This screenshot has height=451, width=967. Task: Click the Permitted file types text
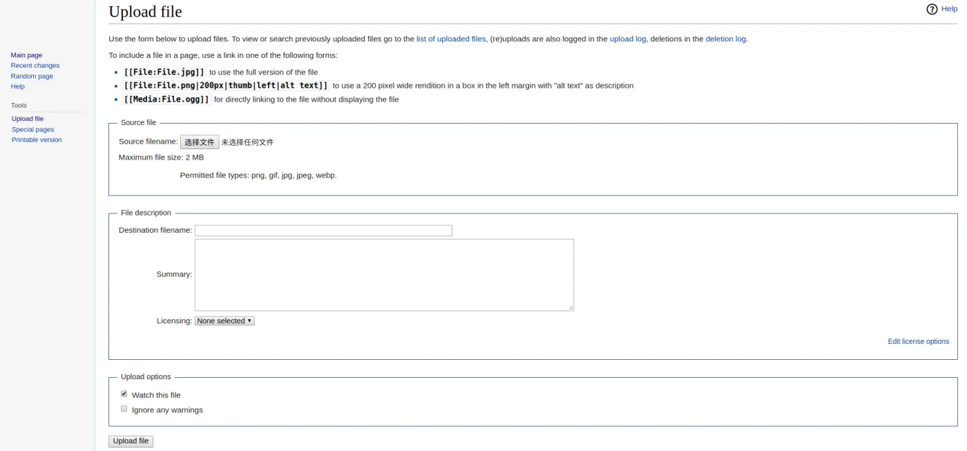pos(258,175)
